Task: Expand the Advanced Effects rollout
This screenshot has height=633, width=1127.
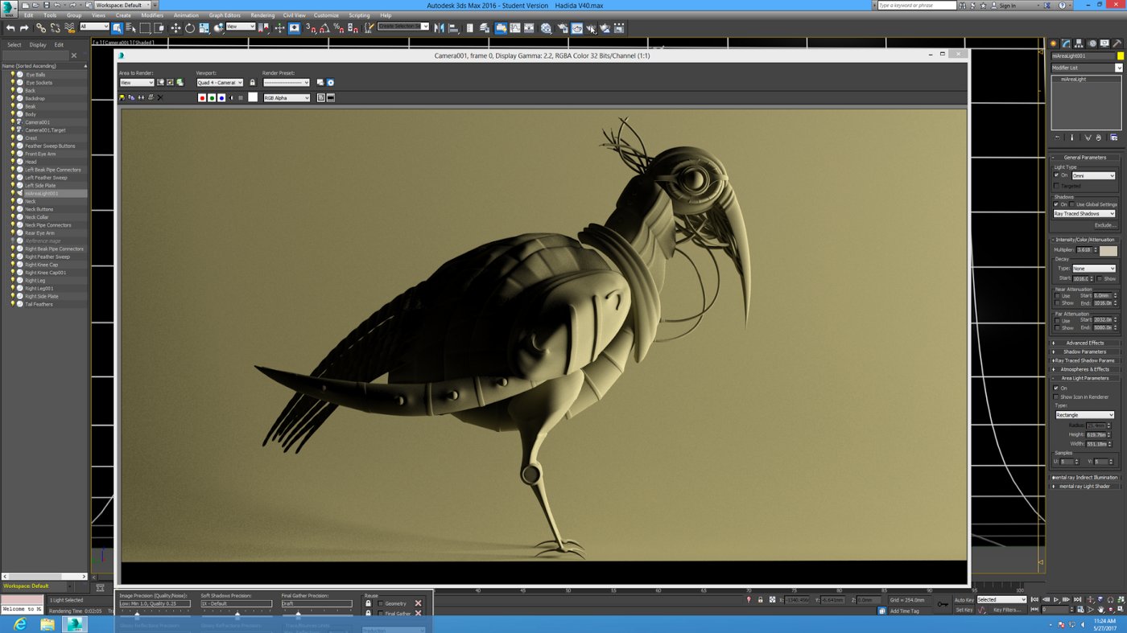Action: (1085, 343)
